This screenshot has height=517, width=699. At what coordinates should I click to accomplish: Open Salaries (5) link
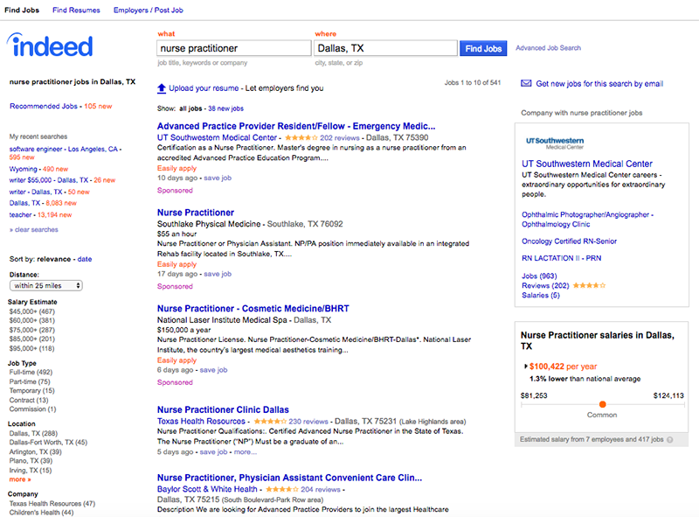click(541, 295)
